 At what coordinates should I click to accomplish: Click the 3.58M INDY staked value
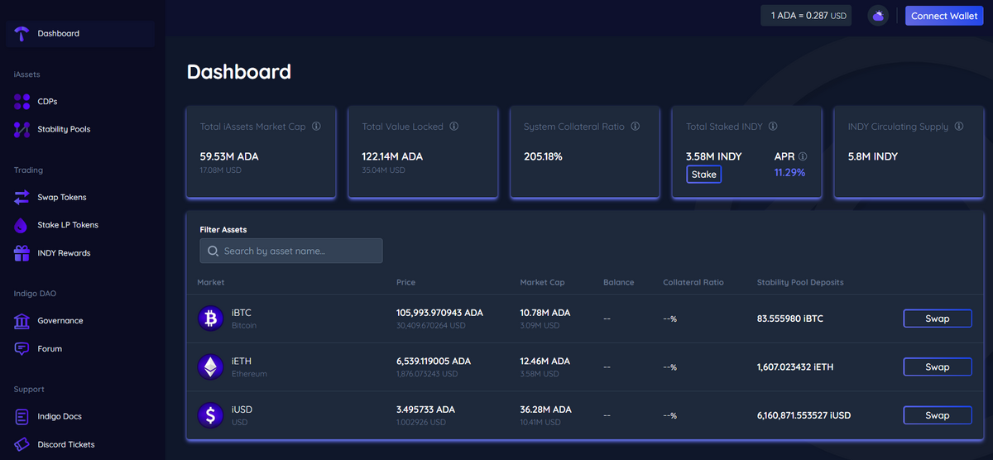coord(714,156)
